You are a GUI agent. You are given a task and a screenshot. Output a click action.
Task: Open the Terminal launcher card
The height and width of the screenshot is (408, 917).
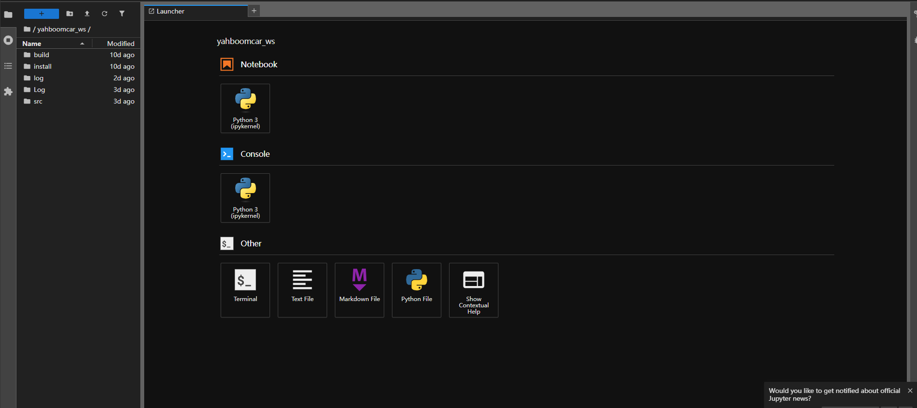(x=245, y=289)
